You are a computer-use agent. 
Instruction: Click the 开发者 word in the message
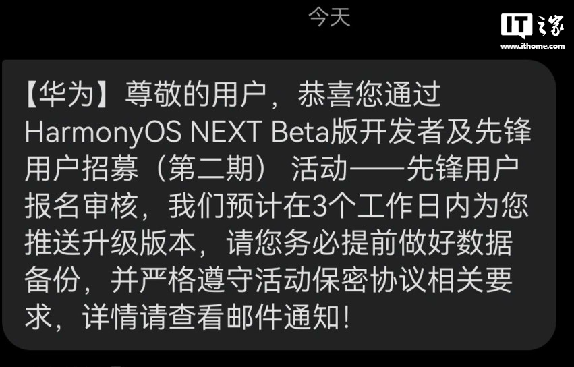click(x=401, y=132)
